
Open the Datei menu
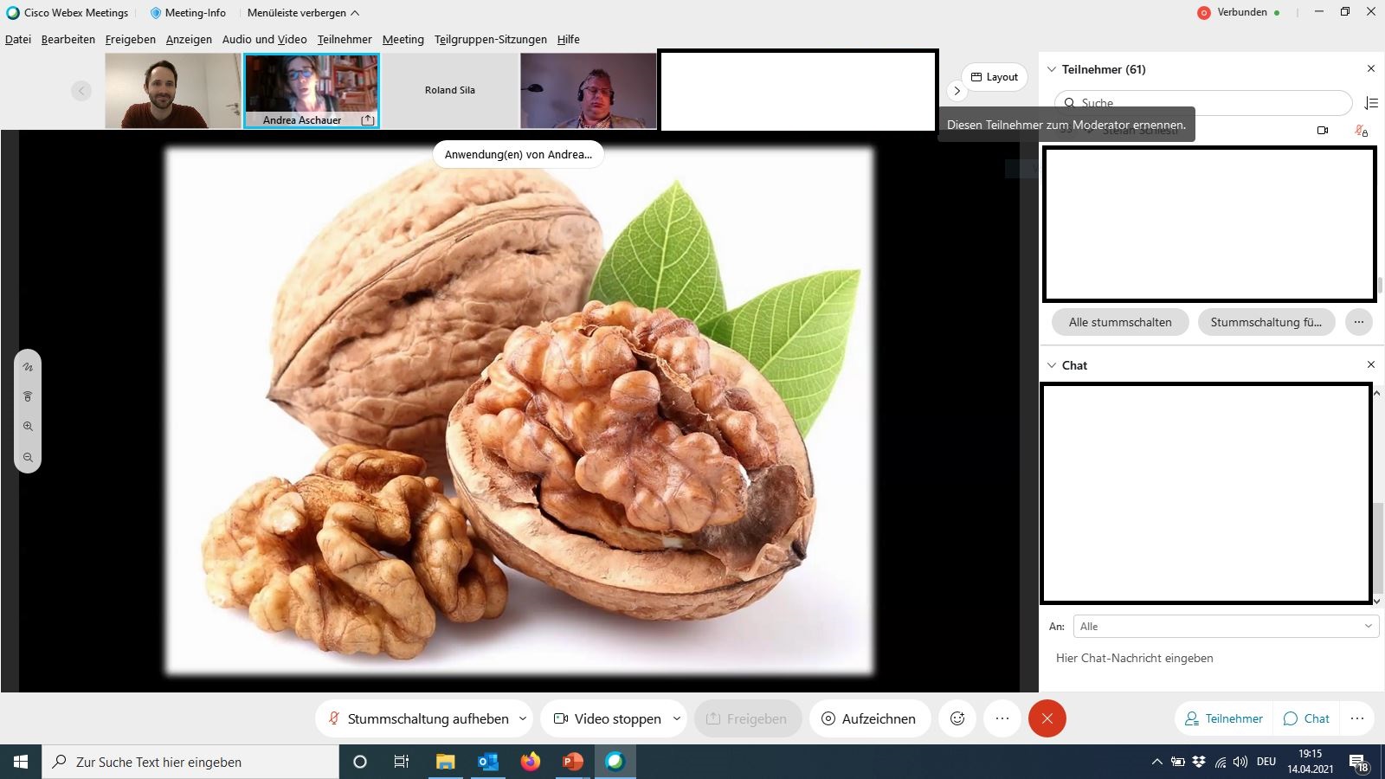18,39
